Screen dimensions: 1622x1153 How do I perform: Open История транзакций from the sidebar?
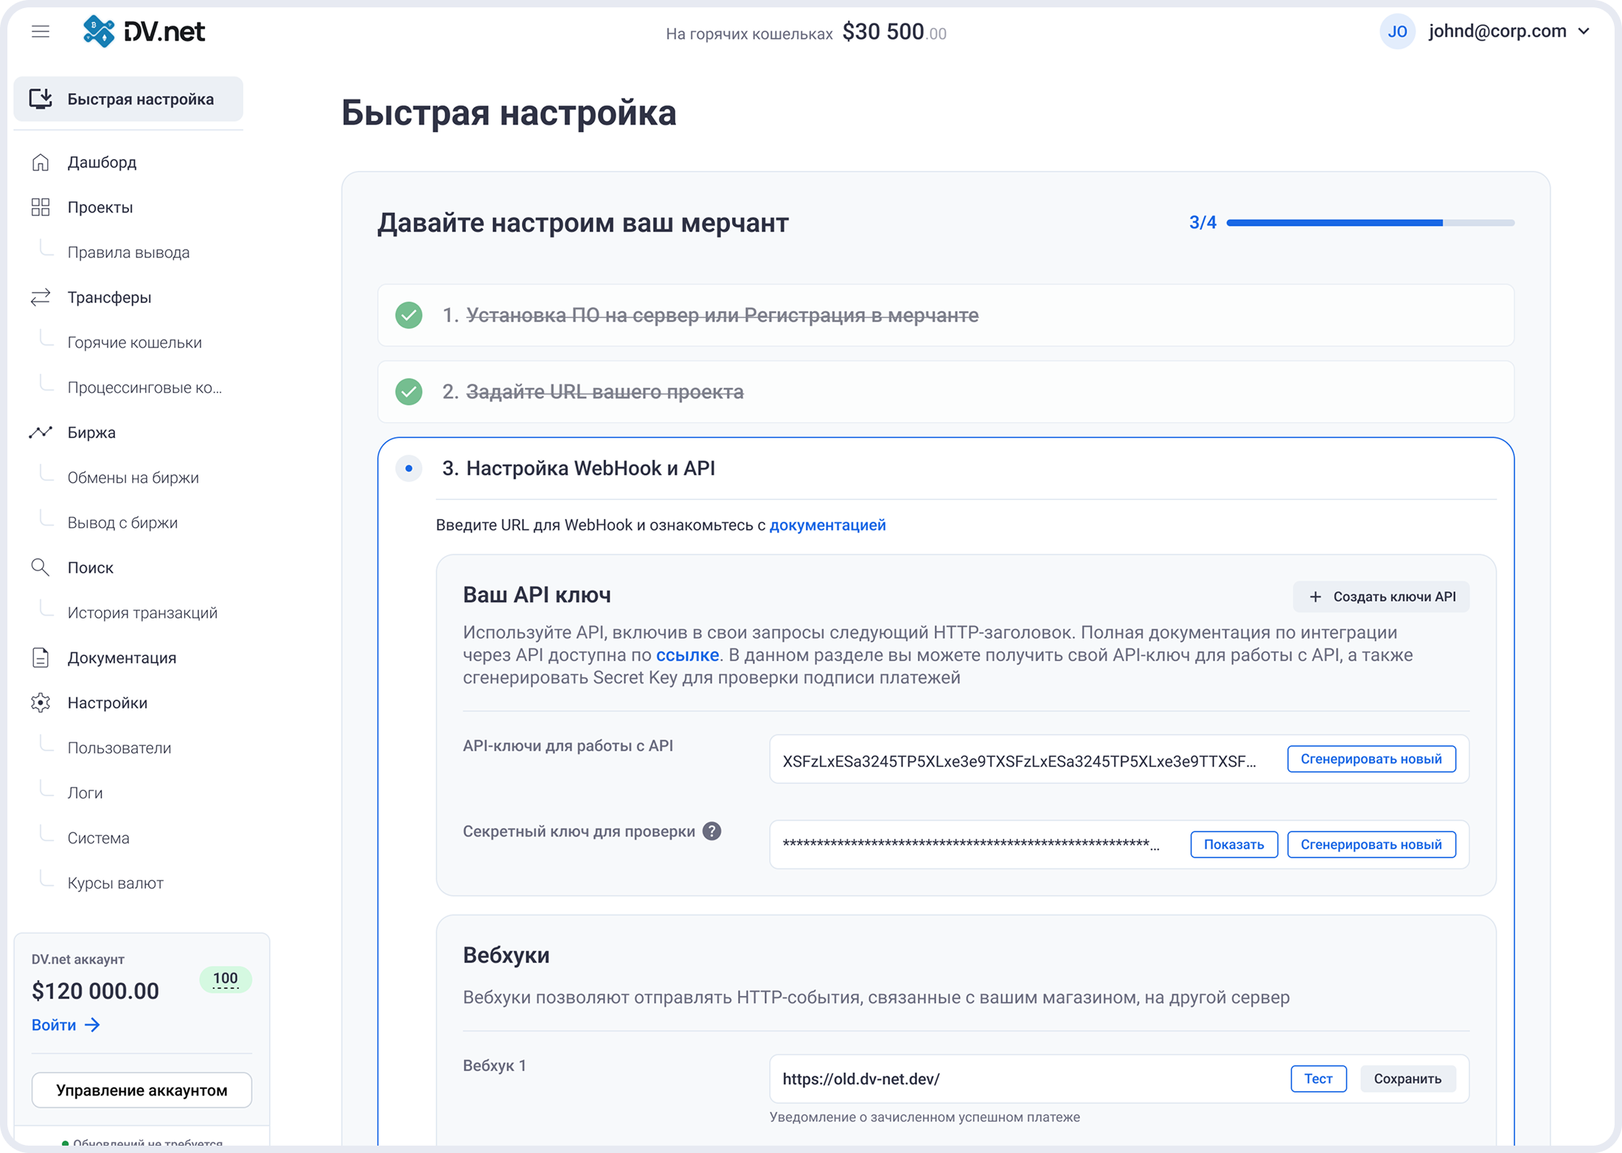point(142,612)
